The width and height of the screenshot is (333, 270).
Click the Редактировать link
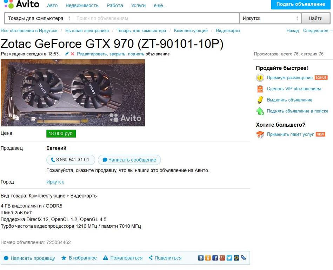(x=92, y=54)
